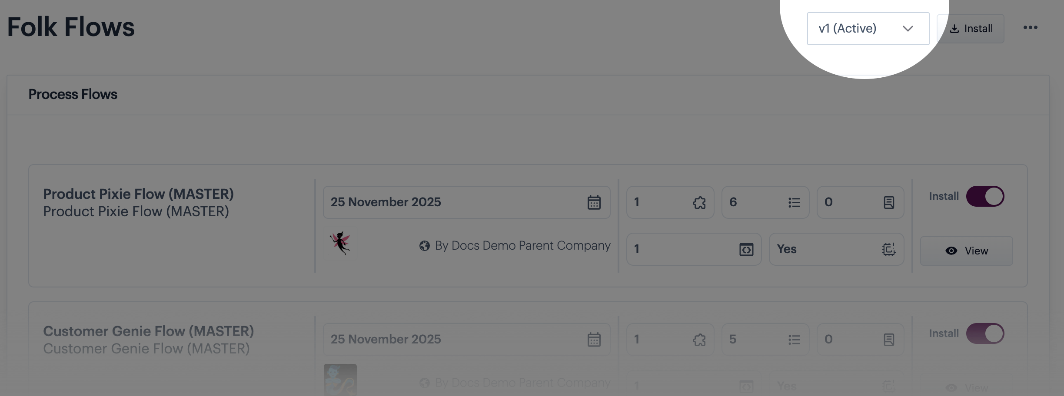This screenshot has height=396, width=1064.
Task: Click the Customer Genie Flow (MASTER) title
Action: [148, 331]
